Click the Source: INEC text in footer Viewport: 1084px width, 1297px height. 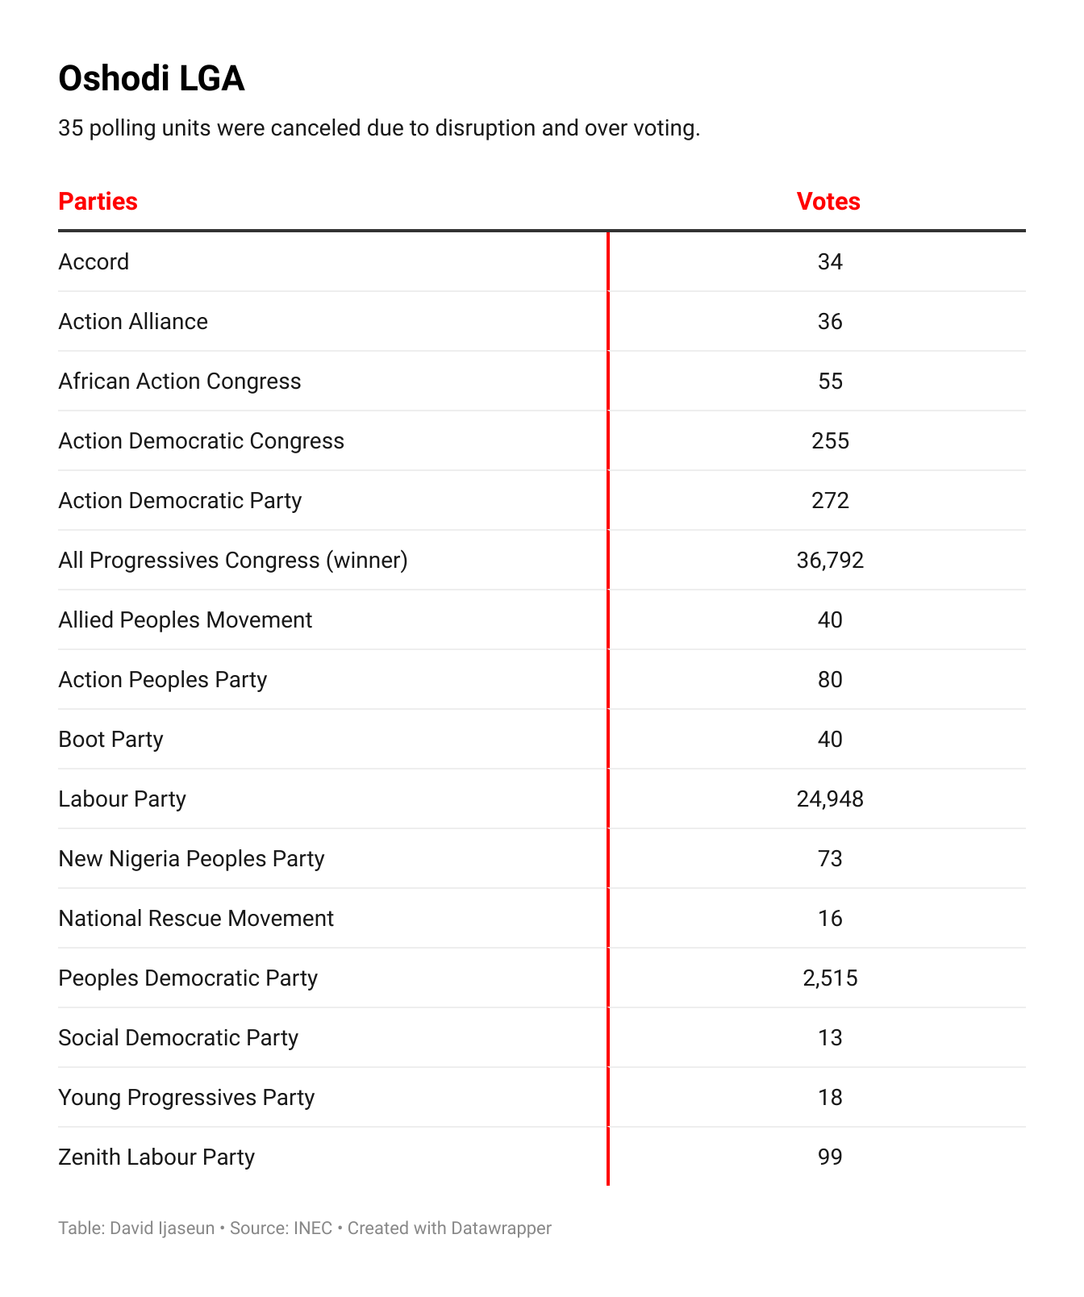coord(281,1228)
